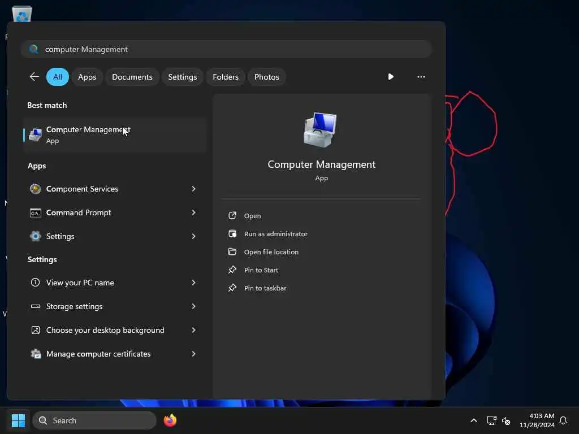The image size is (579, 434).
Task: Expand Choose your desktop background chevron
Action: pos(193,330)
